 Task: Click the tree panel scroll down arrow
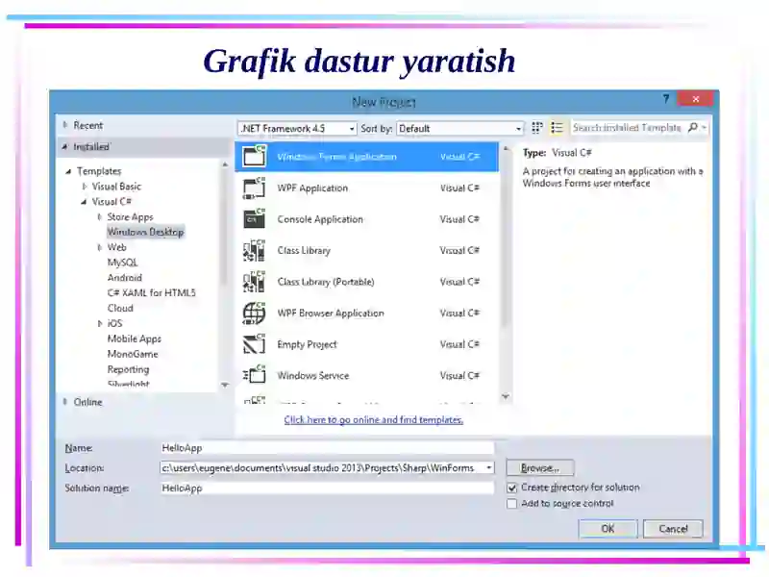click(225, 385)
